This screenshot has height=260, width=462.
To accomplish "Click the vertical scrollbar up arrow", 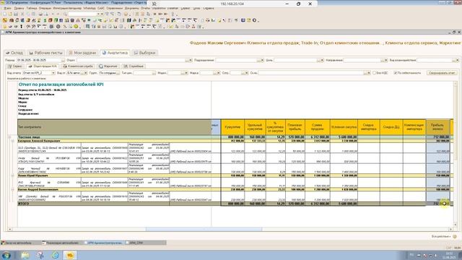I will (456, 84).
